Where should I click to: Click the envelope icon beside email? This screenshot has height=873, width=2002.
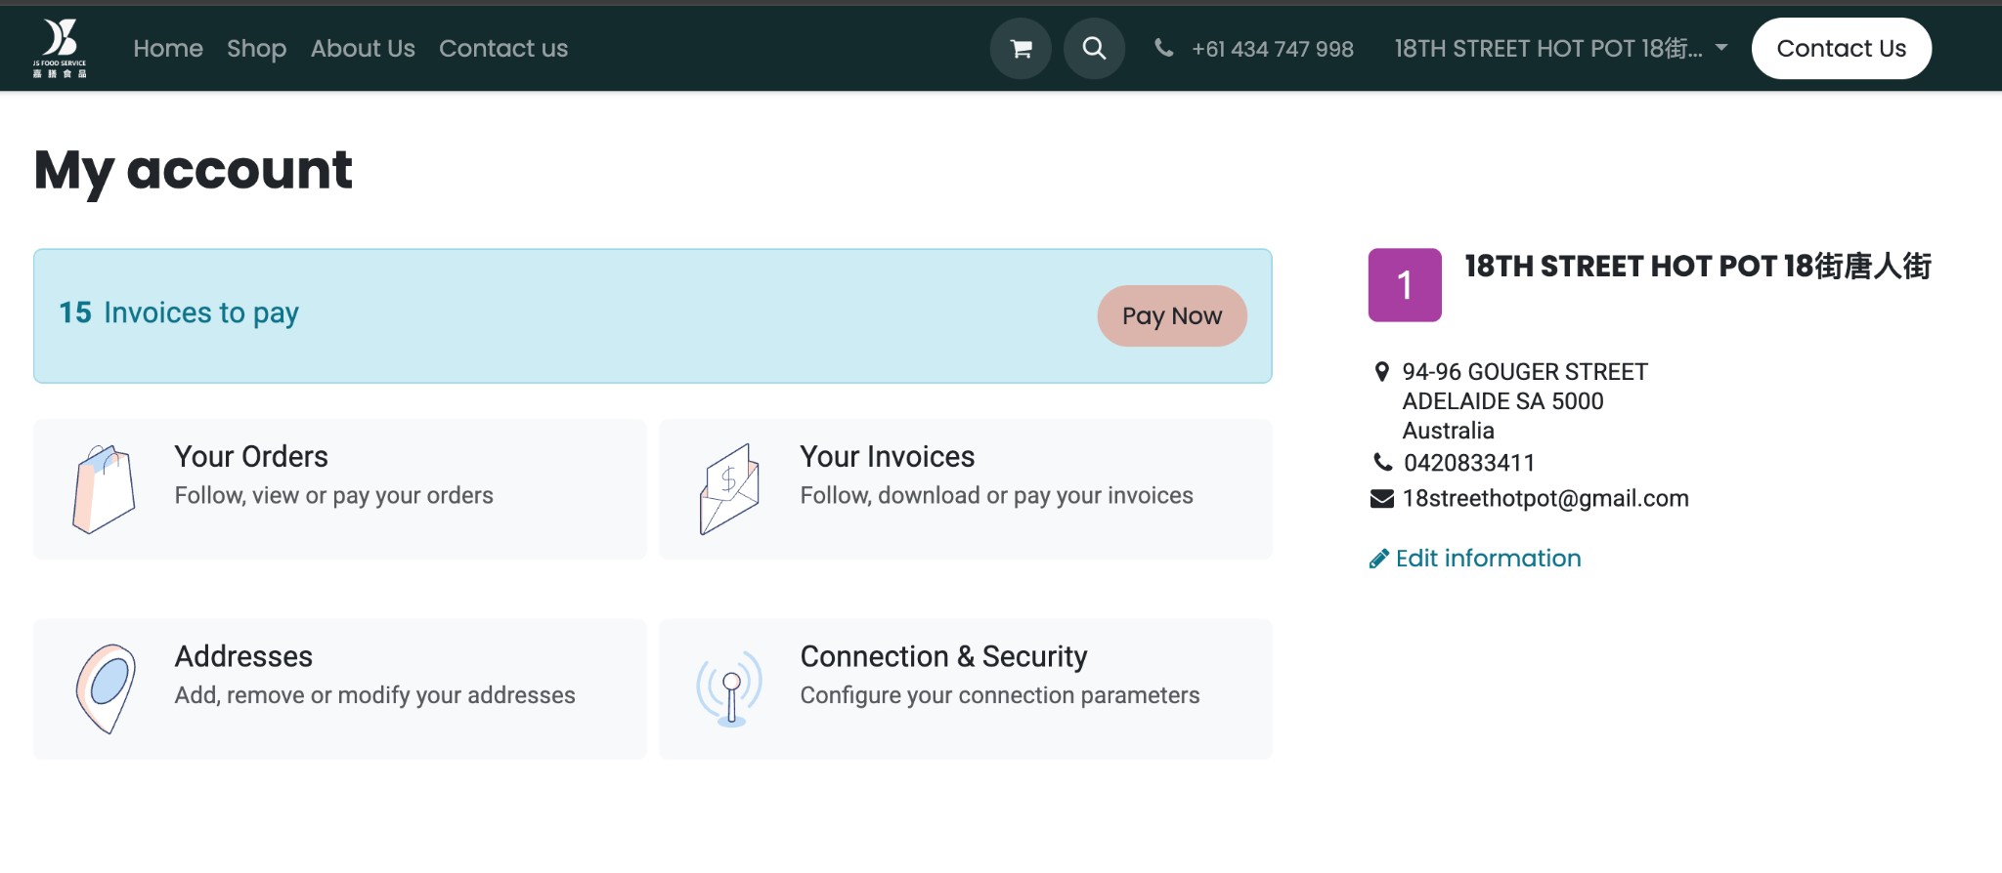pyautogui.click(x=1382, y=499)
